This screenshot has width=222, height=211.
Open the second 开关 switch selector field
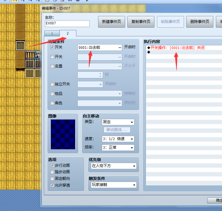100,57
